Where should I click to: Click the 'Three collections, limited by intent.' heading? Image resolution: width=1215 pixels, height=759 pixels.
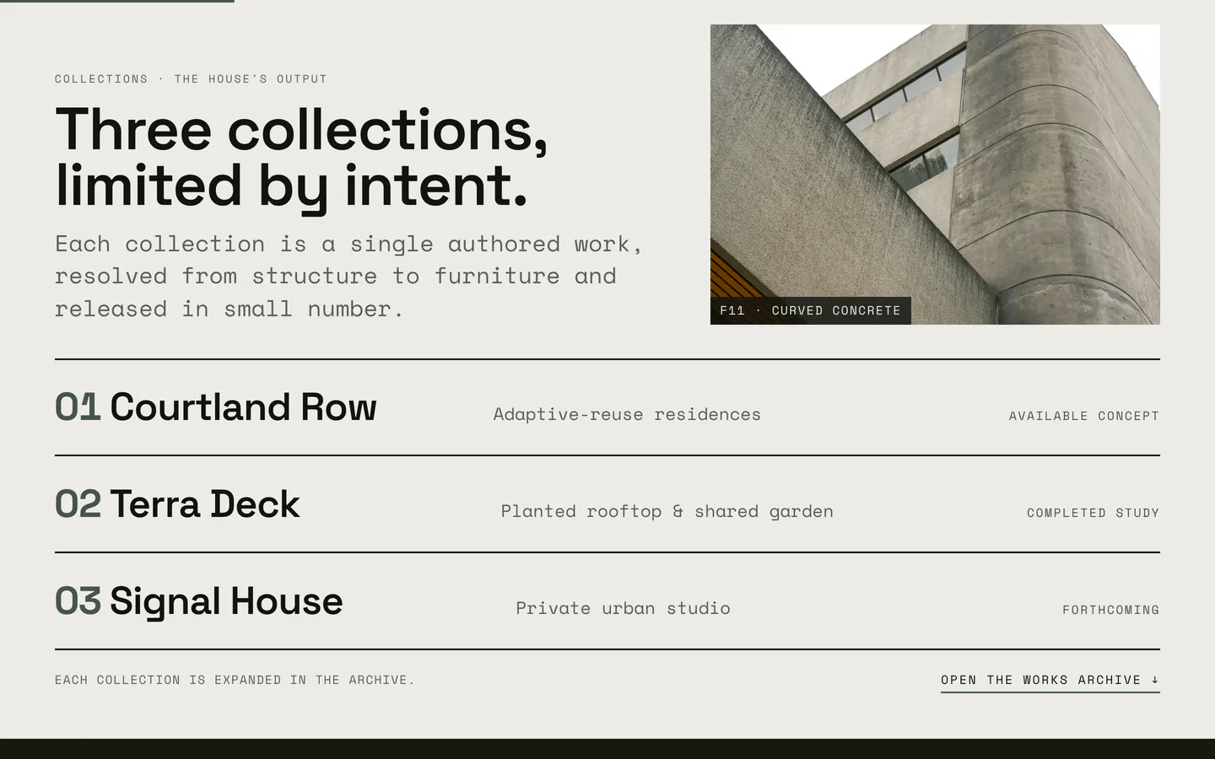[x=301, y=158]
